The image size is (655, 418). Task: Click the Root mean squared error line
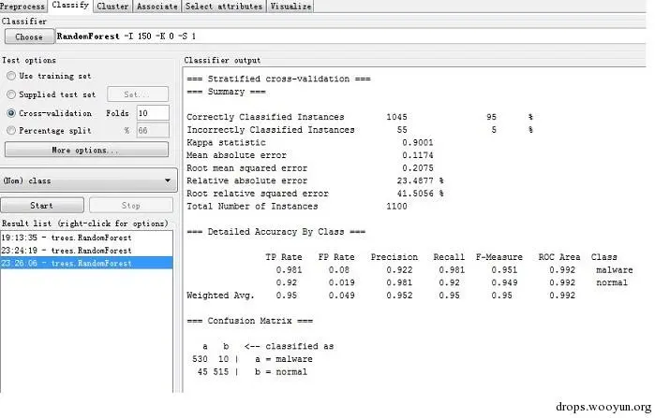[x=310, y=168]
